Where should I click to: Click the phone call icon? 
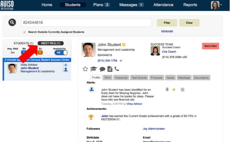117,69
